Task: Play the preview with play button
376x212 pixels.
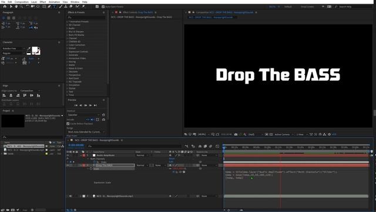Action: click(x=86, y=105)
